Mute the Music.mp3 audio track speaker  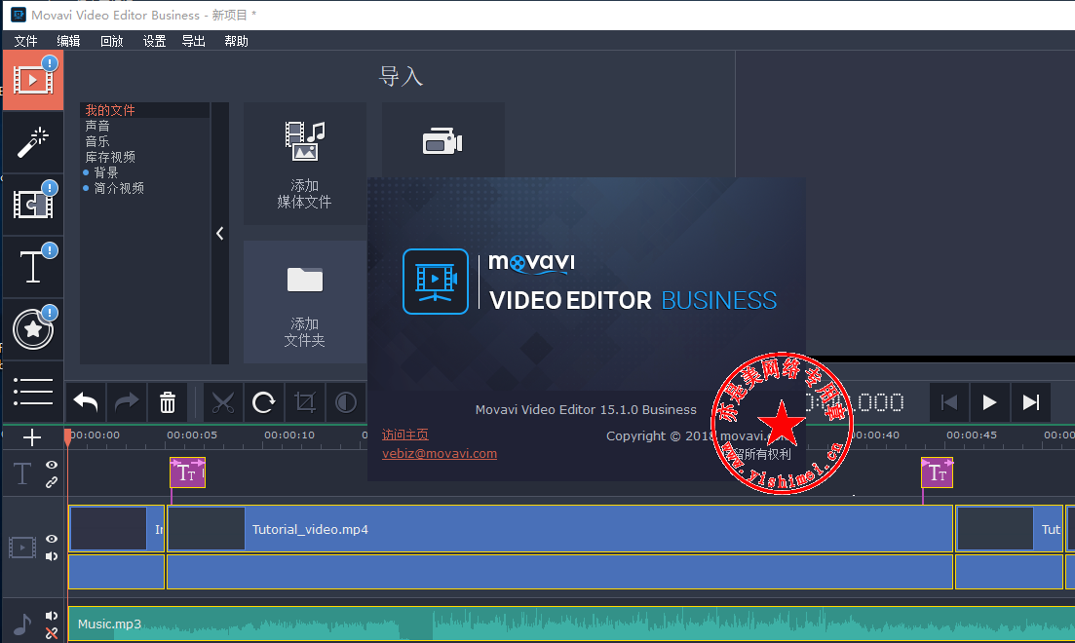click(52, 616)
